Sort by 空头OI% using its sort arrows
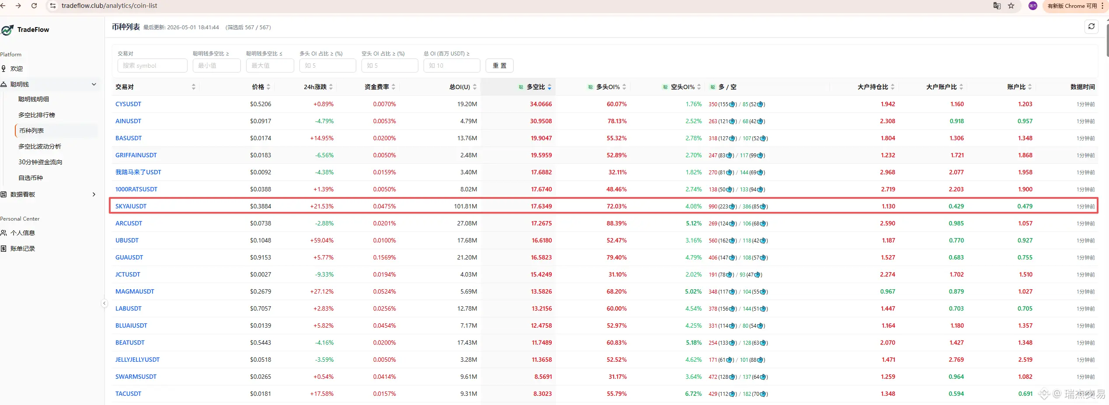This screenshot has width=1109, height=405. (x=699, y=87)
